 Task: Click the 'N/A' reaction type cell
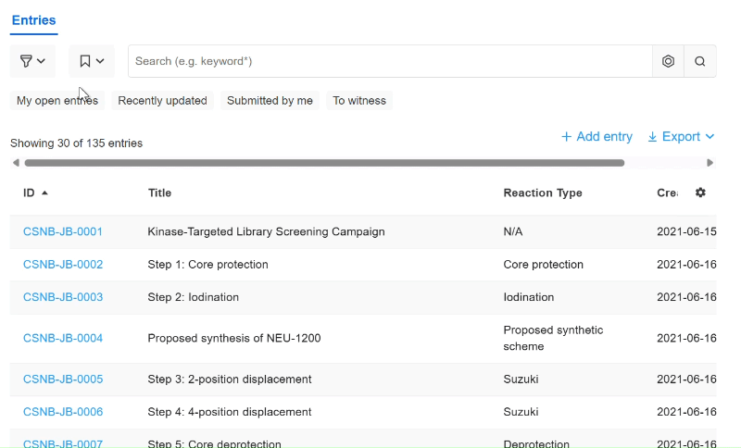[513, 231]
